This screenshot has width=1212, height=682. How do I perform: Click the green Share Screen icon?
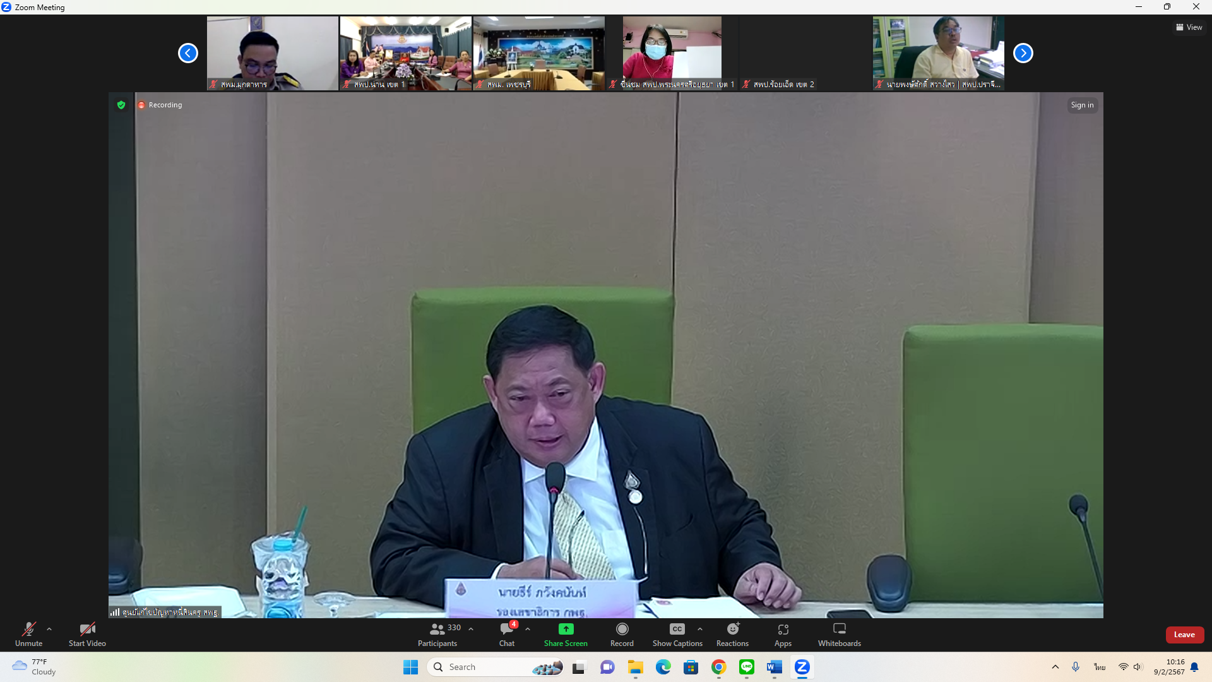coord(566,629)
